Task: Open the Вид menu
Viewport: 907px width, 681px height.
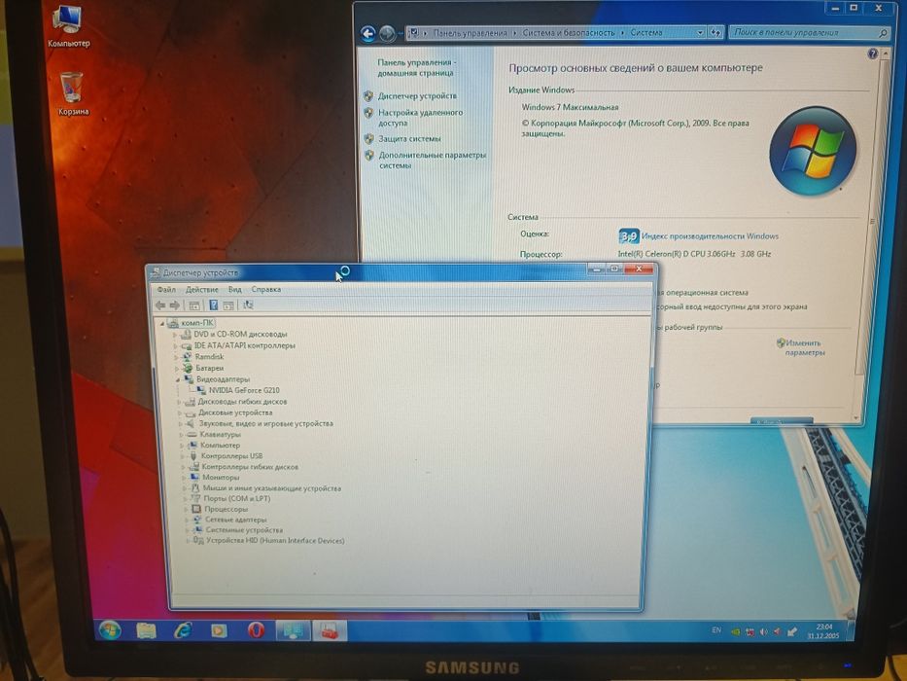Action: click(x=235, y=289)
